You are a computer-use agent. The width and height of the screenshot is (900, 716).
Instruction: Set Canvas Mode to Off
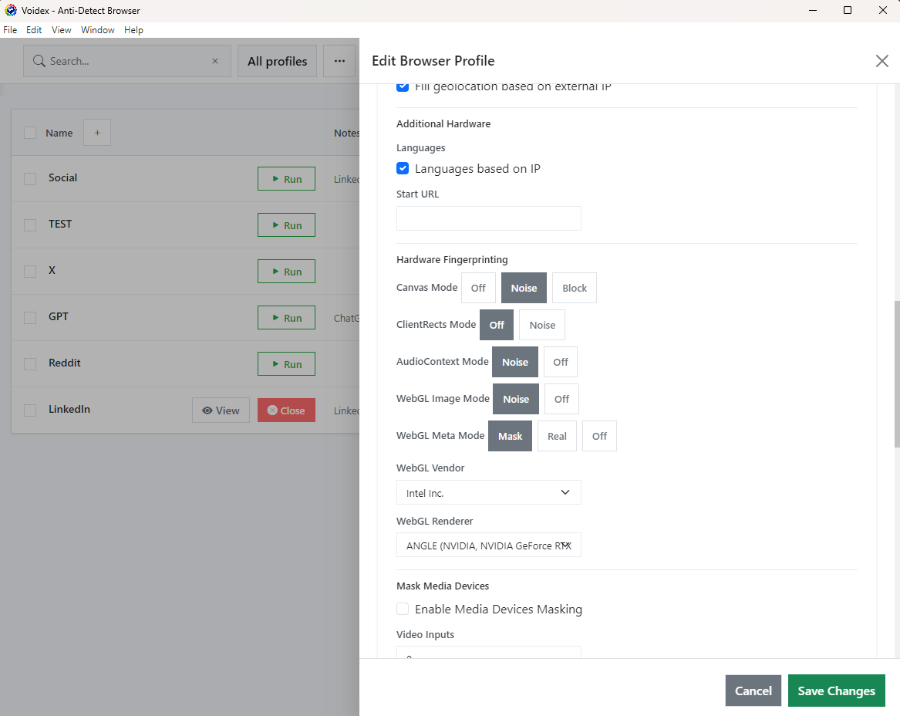coord(478,288)
